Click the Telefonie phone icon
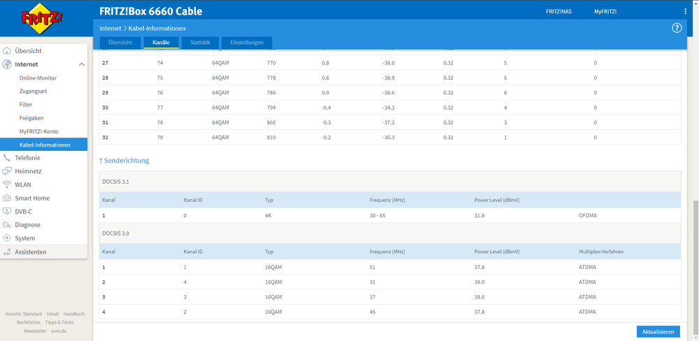 7,158
